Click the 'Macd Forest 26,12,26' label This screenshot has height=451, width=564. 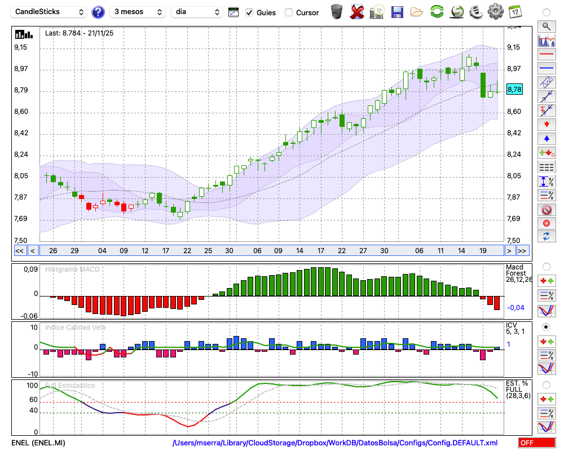(518, 273)
